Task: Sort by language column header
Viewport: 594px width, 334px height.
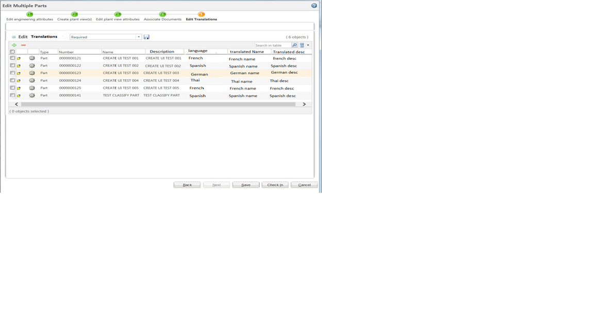Action: pyautogui.click(x=198, y=51)
